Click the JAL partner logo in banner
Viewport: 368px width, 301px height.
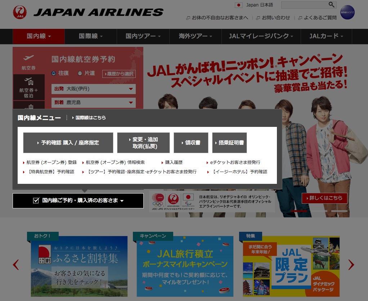174,200
